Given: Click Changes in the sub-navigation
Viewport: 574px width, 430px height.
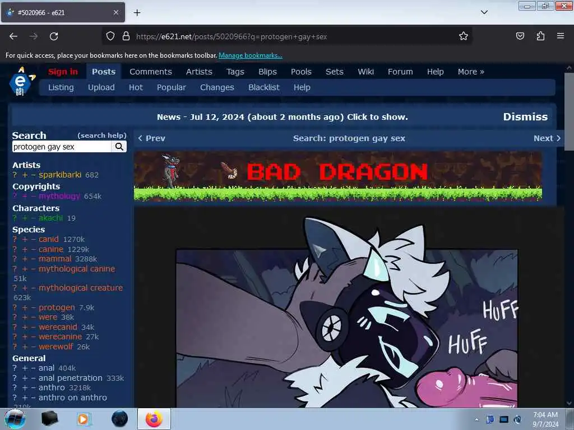Looking at the screenshot, I should (x=217, y=87).
